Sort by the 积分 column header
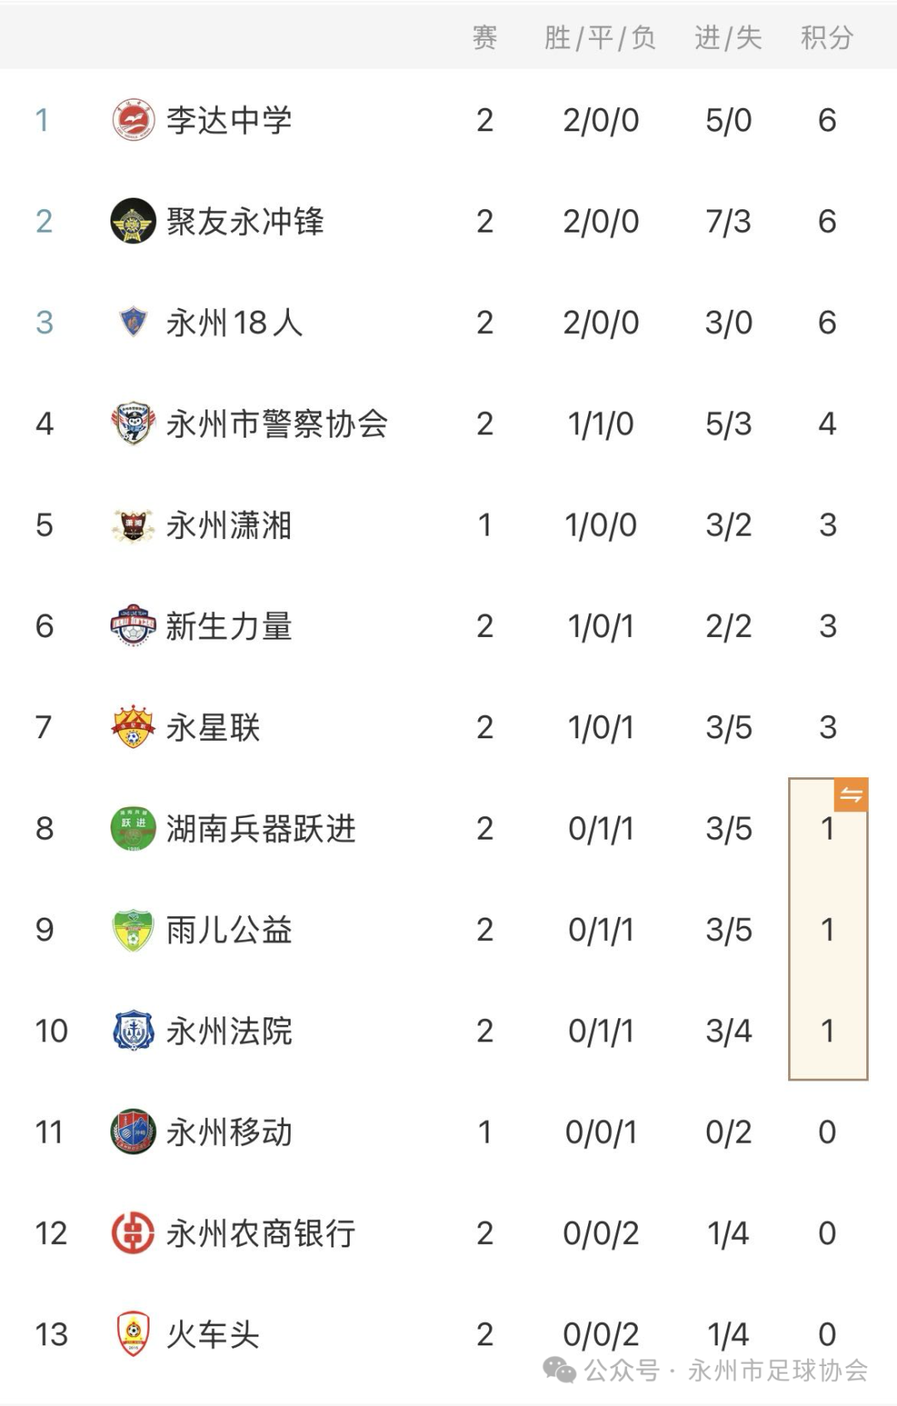The height and width of the screenshot is (1406, 897). [826, 37]
